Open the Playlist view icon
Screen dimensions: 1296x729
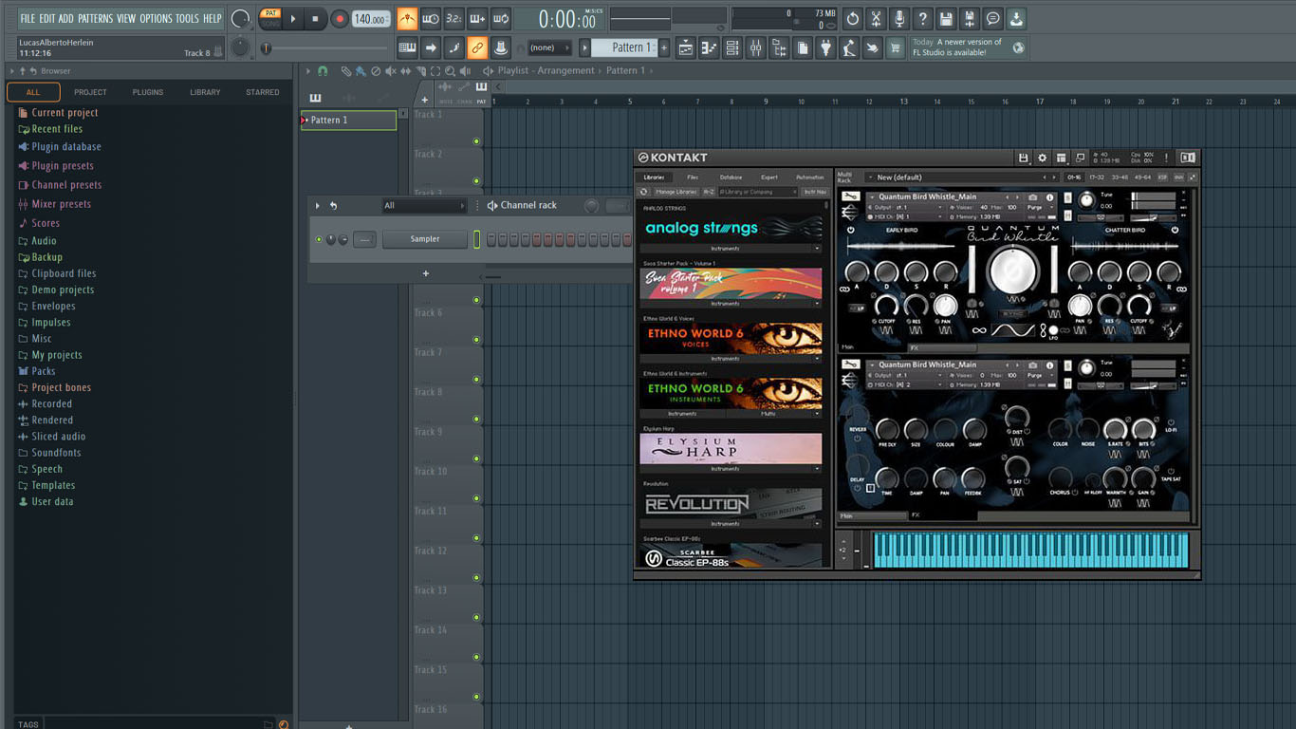coord(685,47)
